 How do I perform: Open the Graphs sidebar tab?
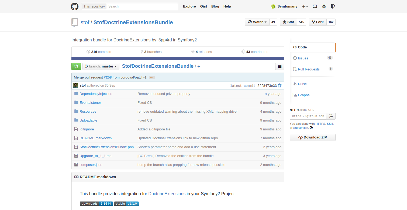pyautogui.click(x=312, y=95)
